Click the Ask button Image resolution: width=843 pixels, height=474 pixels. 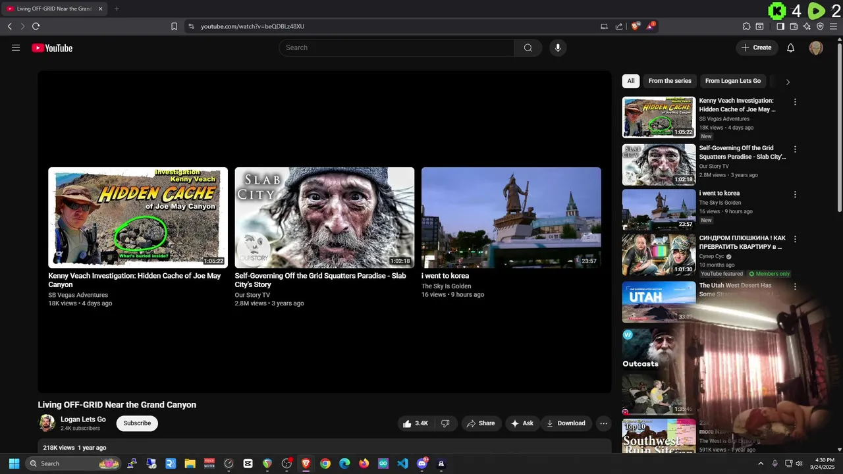[522, 423]
